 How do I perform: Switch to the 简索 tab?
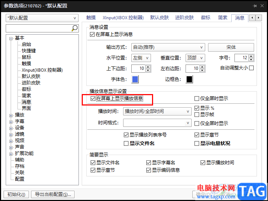[x=223, y=17]
